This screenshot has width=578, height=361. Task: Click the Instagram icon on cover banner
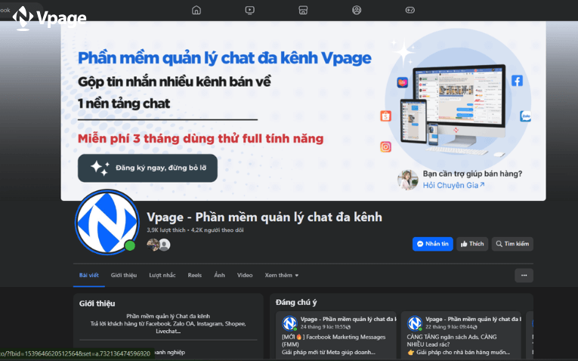click(x=386, y=147)
